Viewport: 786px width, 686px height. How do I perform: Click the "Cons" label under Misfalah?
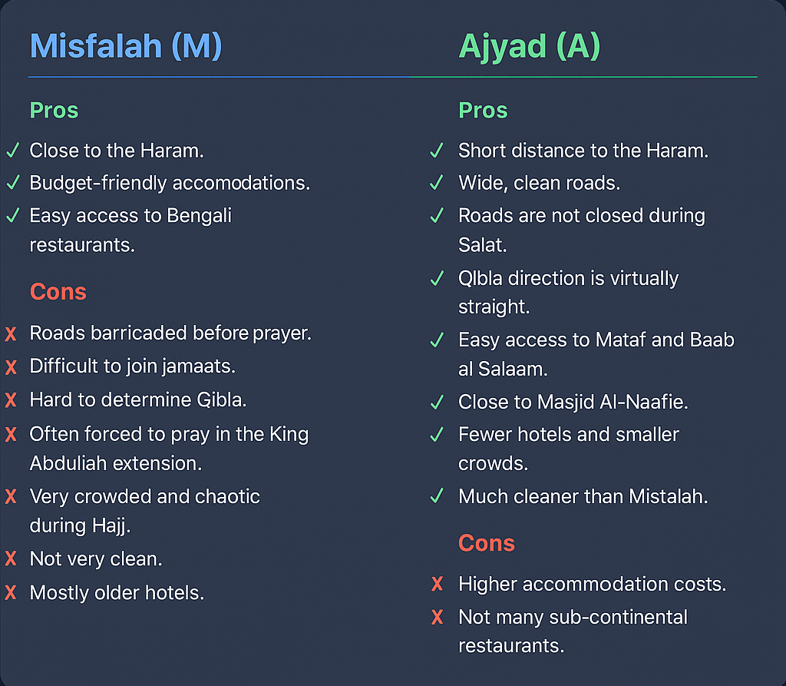[58, 292]
